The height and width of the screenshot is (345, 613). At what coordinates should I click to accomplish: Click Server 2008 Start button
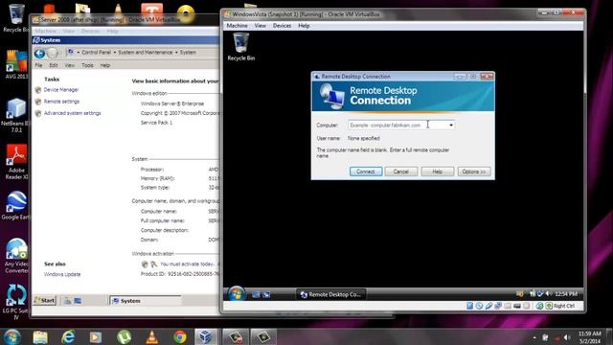tap(45, 300)
